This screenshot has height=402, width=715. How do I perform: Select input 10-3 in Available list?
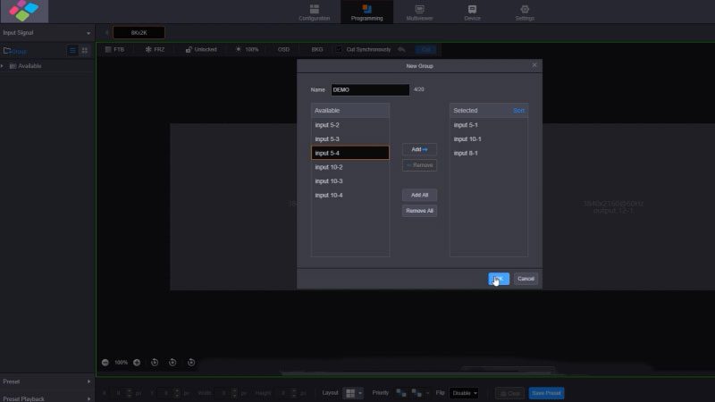pyautogui.click(x=350, y=181)
